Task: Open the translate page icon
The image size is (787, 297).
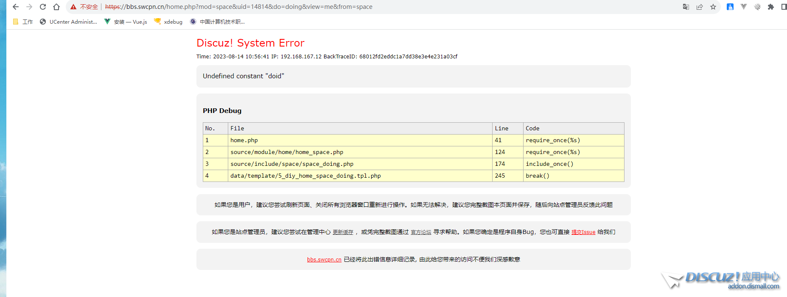Action: pyautogui.click(x=686, y=7)
